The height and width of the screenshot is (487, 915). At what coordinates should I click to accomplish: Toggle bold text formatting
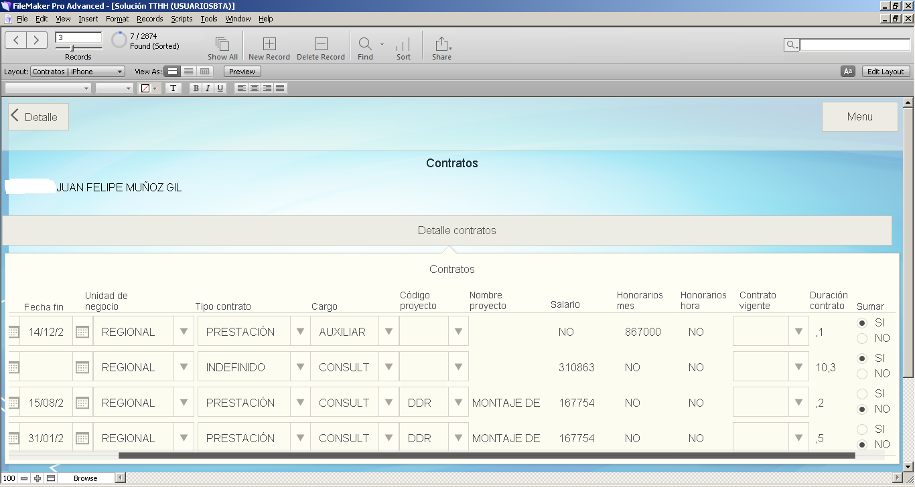(196, 88)
